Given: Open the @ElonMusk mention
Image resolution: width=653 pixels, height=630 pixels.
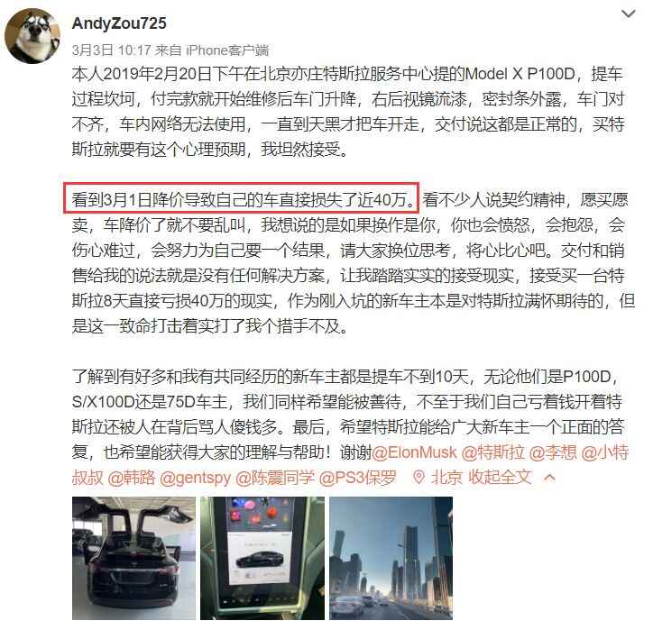Looking at the screenshot, I should coord(414,452).
